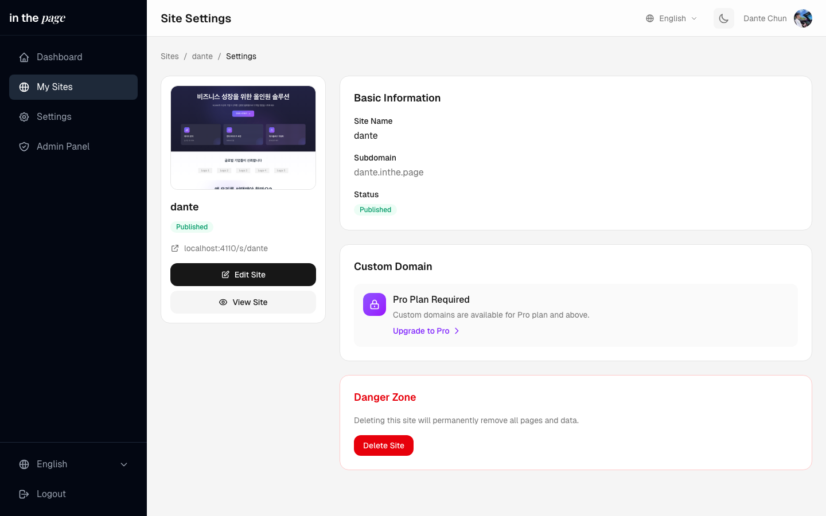
Task: Expand the sidebar English language selector
Action: tap(73, 464)
